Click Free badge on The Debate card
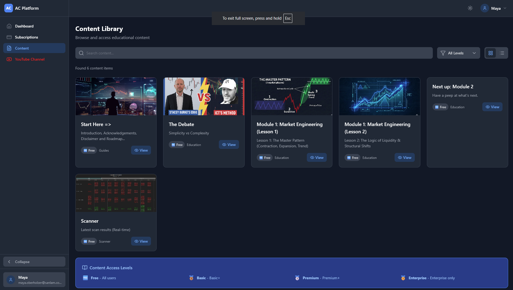Viewport: 513px width, 290px height. pyautogui.click(x=177, y=145)
